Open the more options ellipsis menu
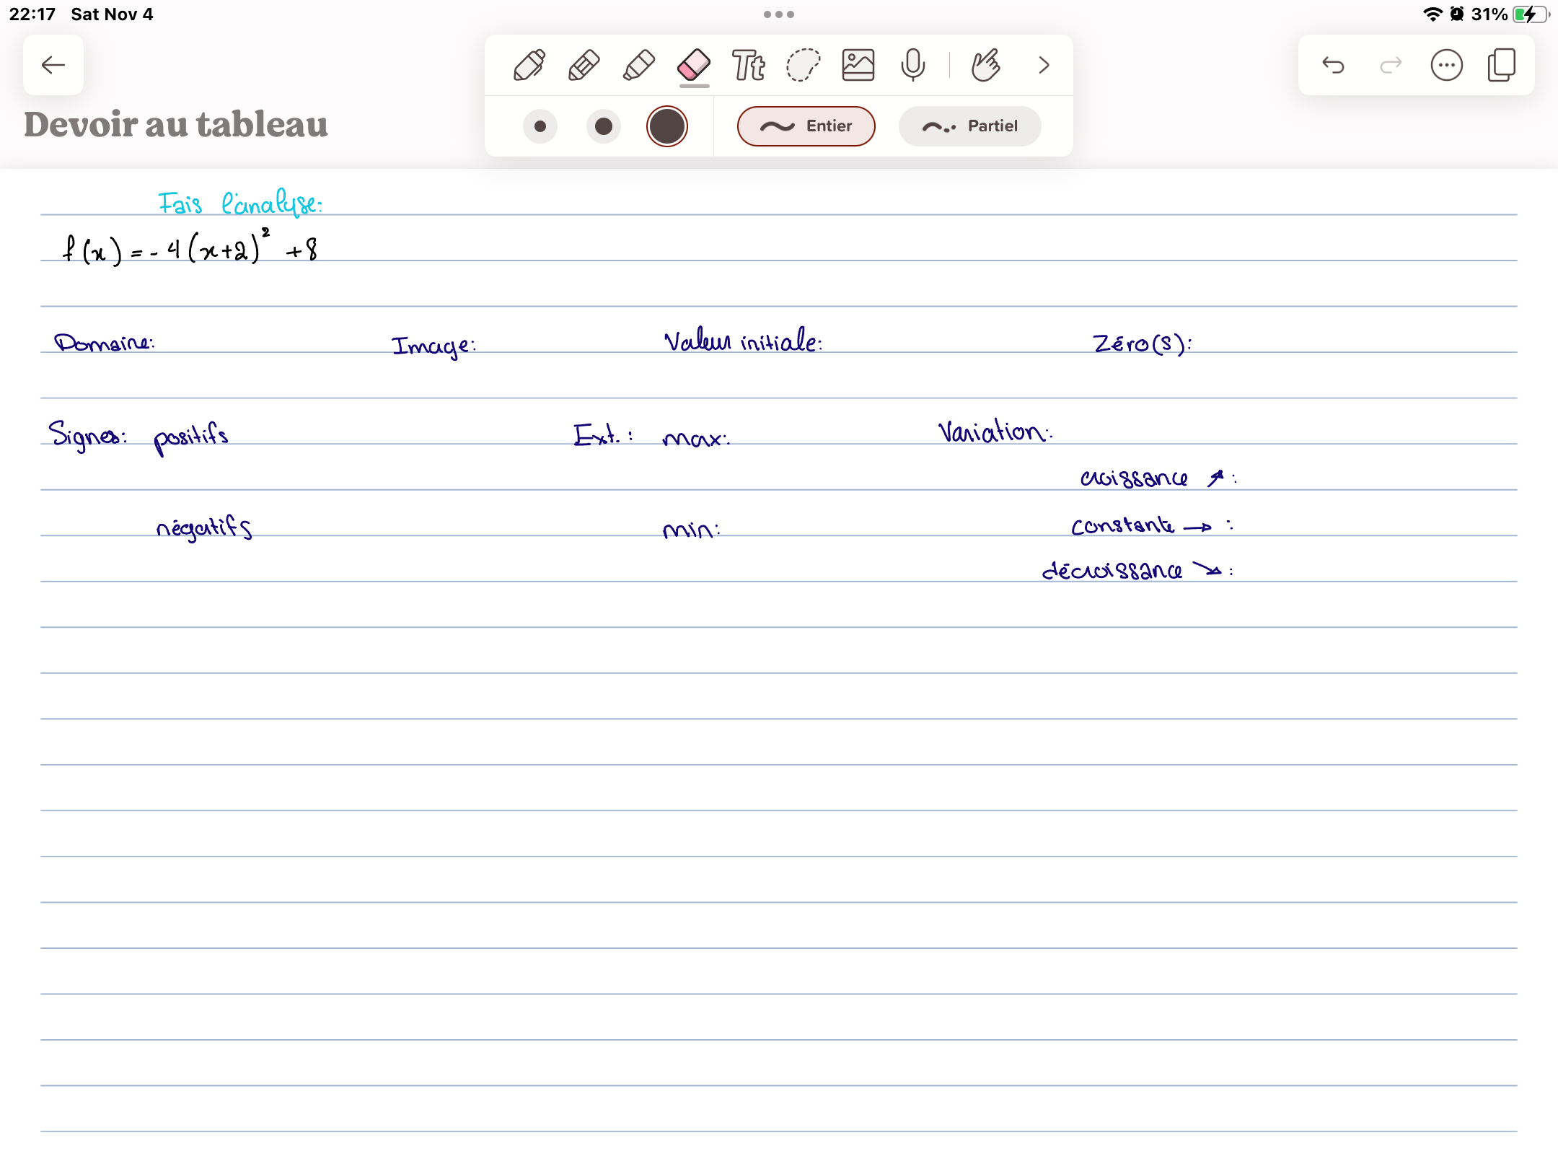The image size is (1558, 1169). [x=1446, y=66]
